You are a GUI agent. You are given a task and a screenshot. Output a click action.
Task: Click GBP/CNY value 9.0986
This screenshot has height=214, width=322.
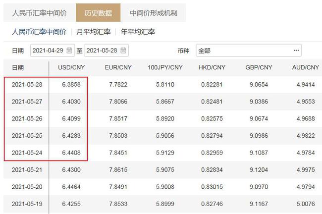259,136
